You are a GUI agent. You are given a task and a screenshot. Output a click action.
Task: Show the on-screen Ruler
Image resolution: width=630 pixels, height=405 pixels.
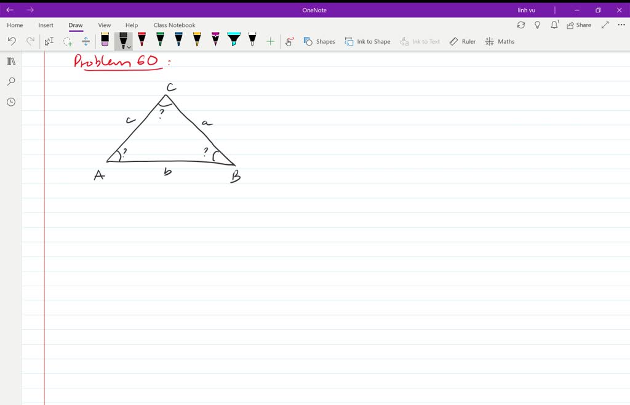click(462, 41)
